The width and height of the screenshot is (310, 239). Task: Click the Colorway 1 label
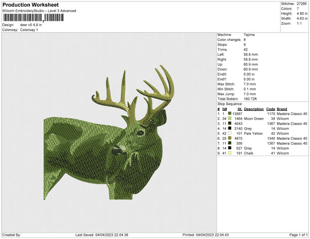(x=29, y=30)
